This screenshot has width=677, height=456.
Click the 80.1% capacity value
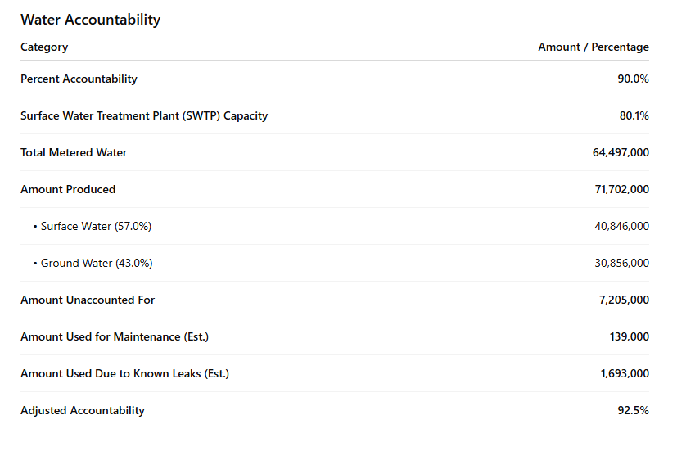point(634,116)
